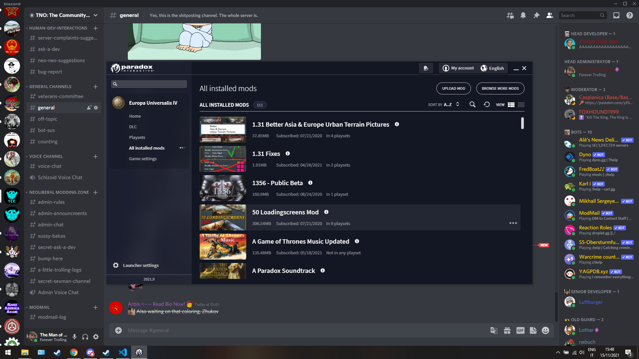
Task: Click the Browse More Mods button
Action: (500, 88)
